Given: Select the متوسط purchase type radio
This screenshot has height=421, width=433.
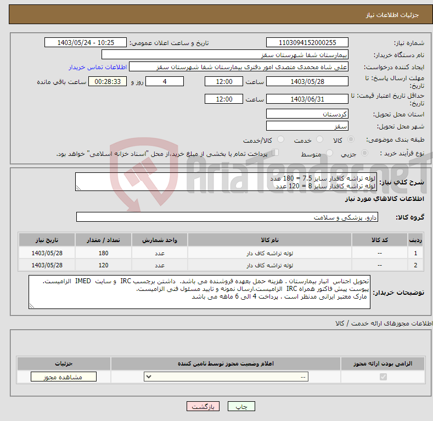Looking at the screenshot, I should click(x=329, y=153).
